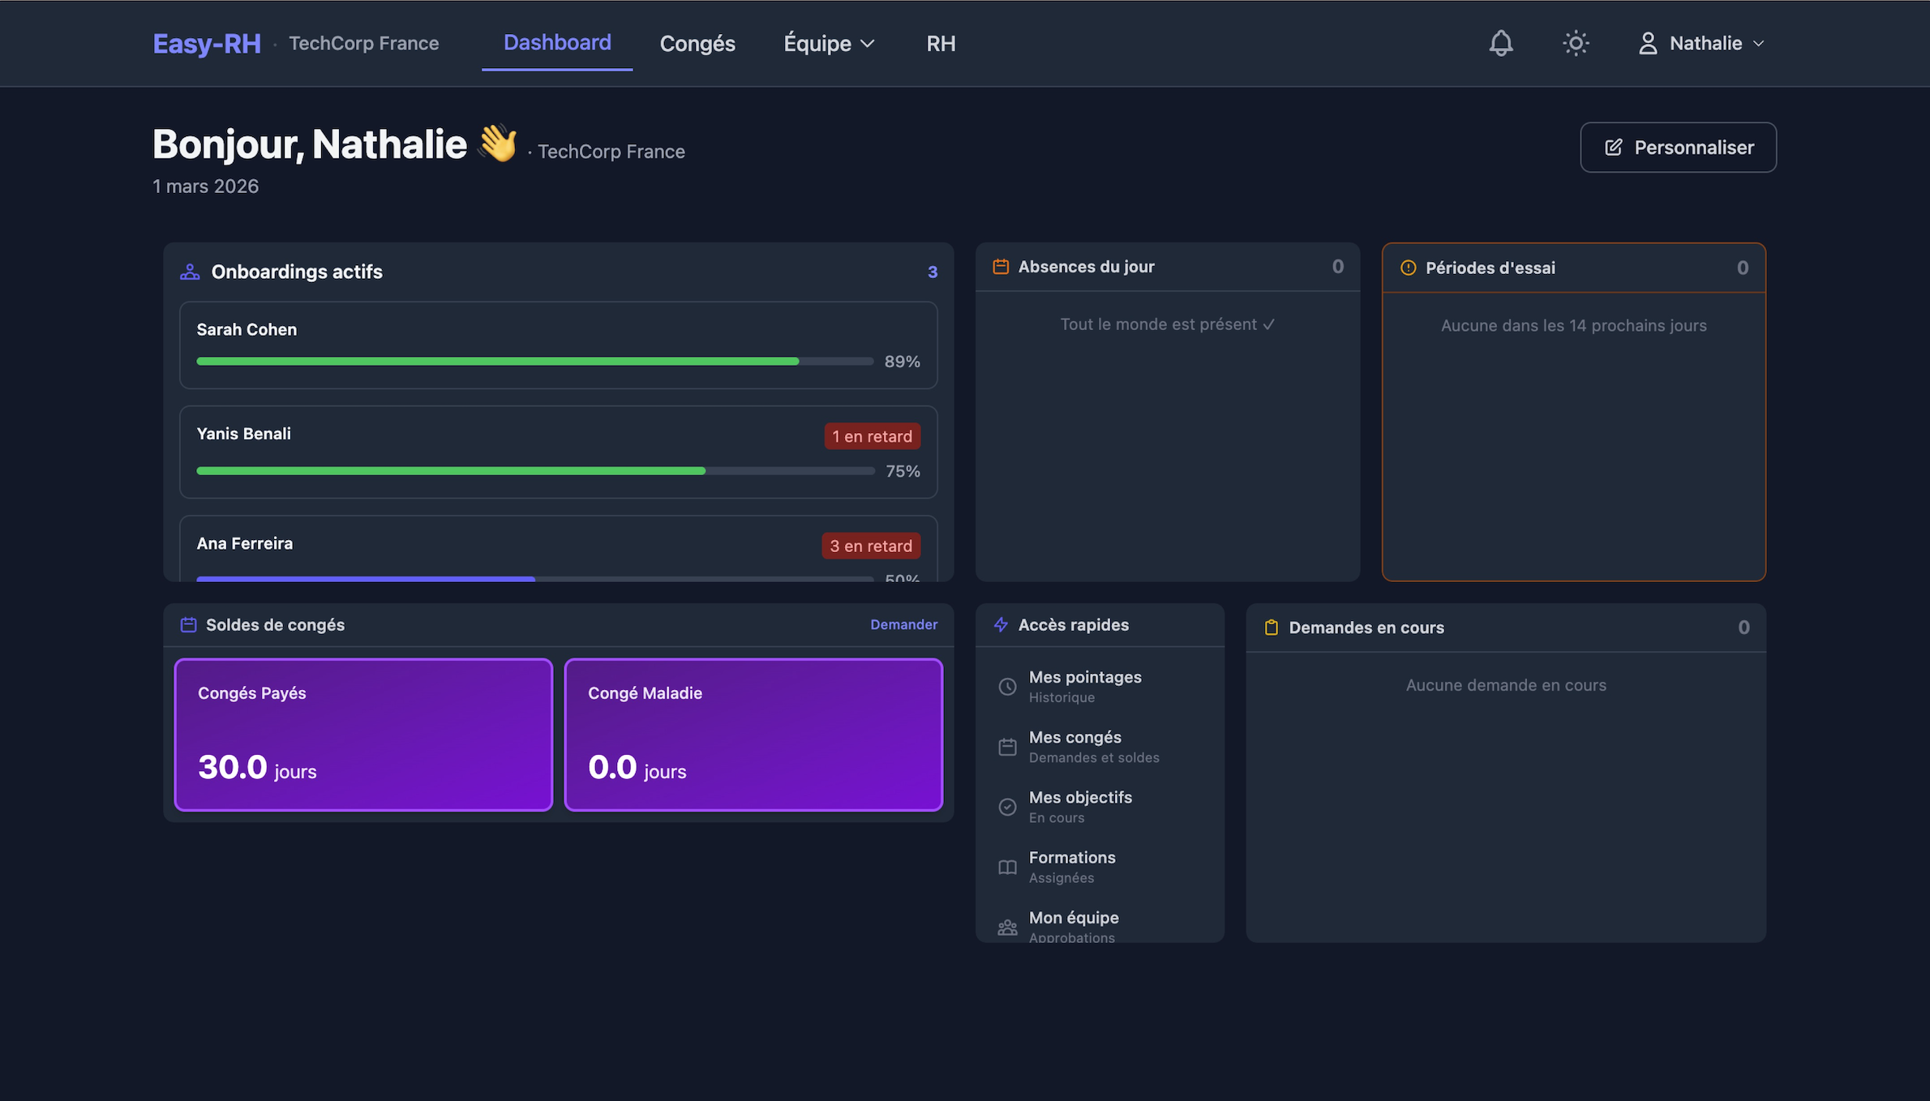This screenshot has width=1930, height=1101.
Task: Select the Congés Payés balance card
Action: (x=363, y=734)
